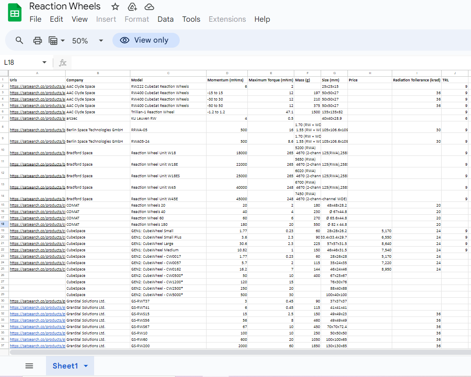Select the KU Leuven RW cell
Image resolution: width=471 pixels, height=377 pixels.
(x=168, y=118)
